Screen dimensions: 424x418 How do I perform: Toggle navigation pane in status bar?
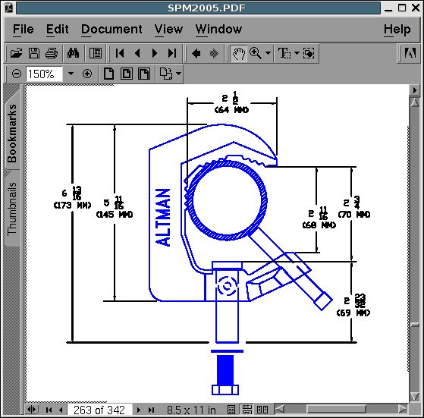click(x=32, y=410)
